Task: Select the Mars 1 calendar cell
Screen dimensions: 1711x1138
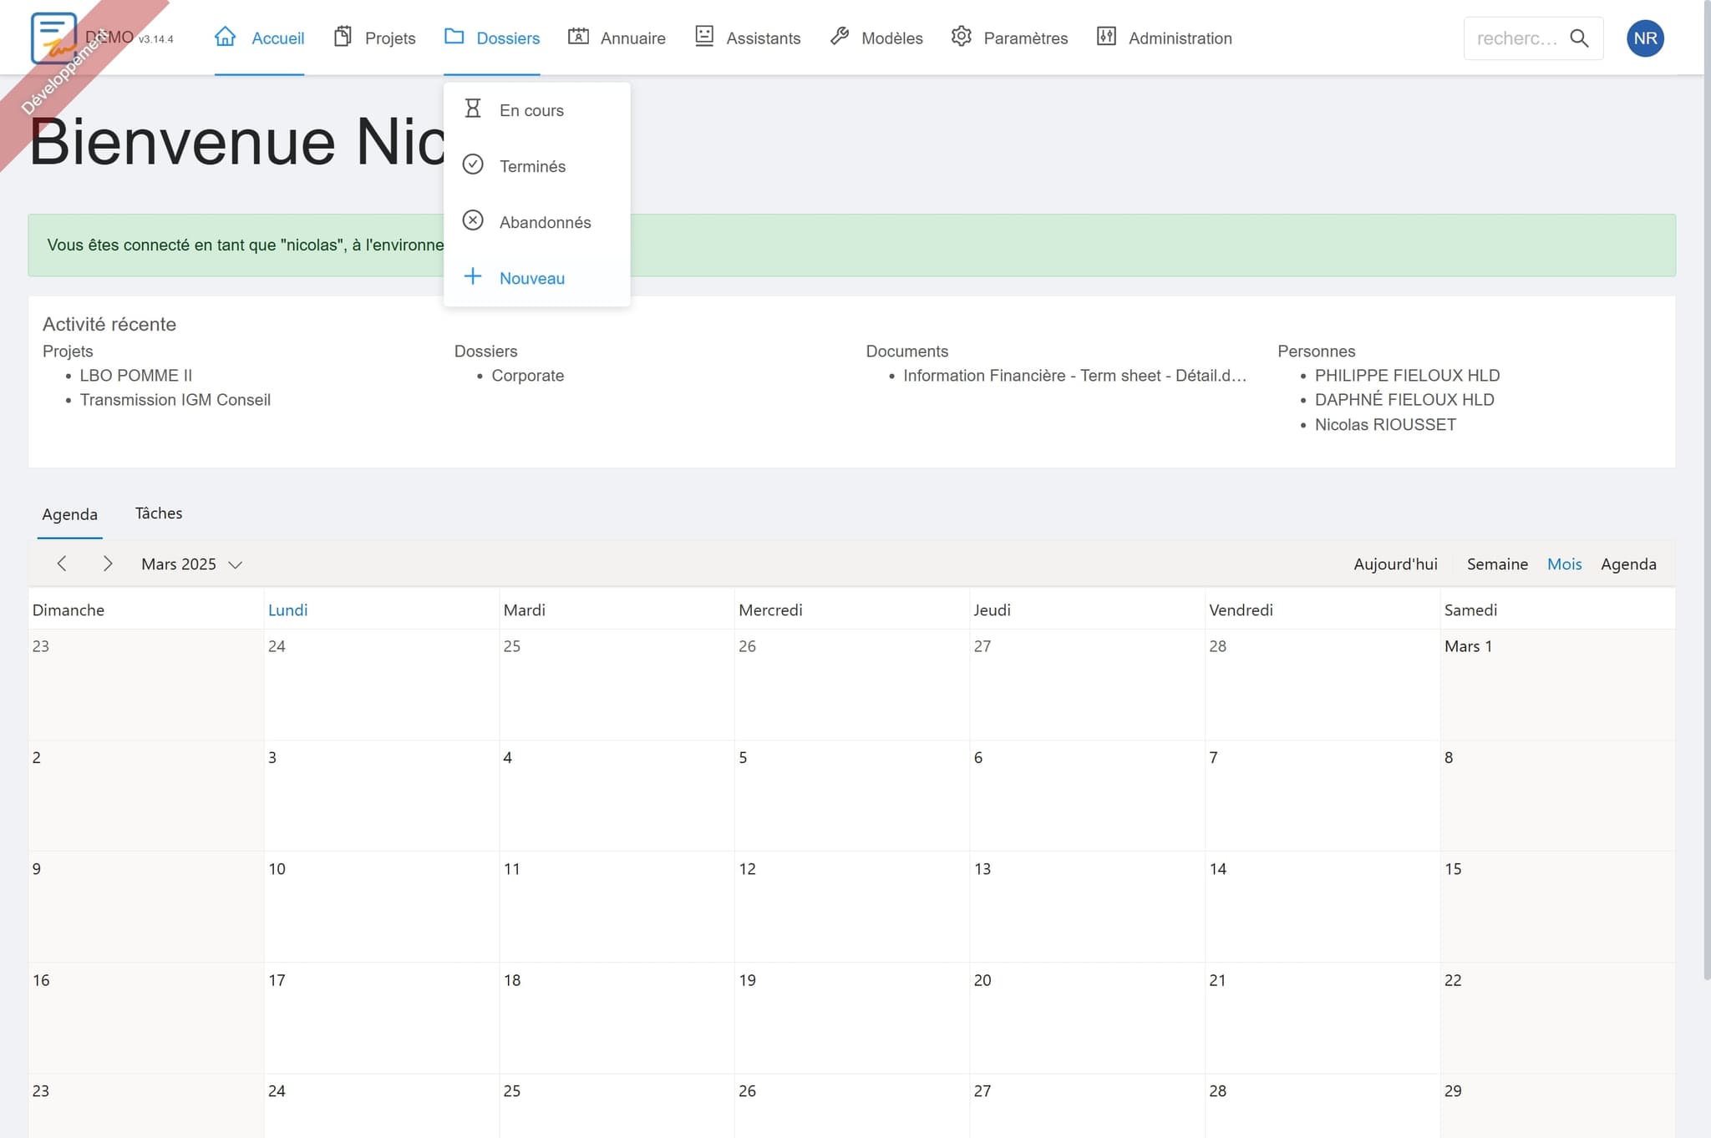Action: click(1557, 684)
